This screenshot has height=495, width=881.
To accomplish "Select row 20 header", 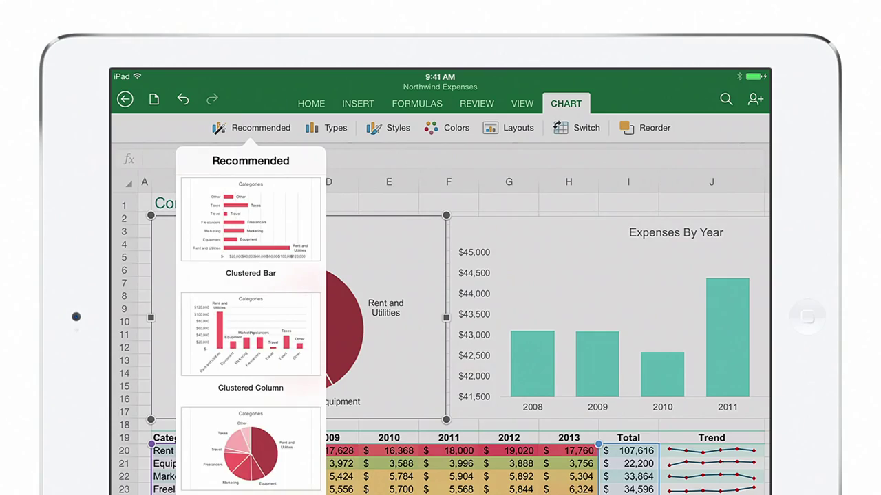I will 125,450.
